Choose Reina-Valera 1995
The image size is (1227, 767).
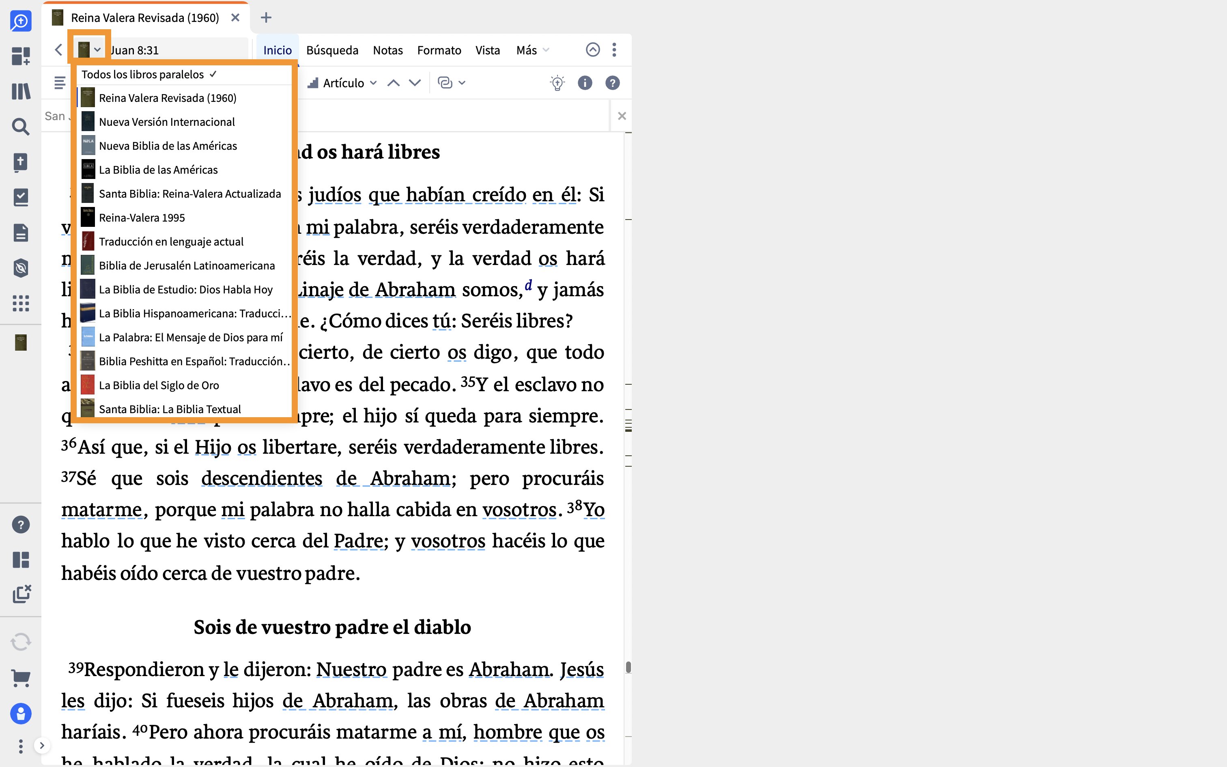point(184,218)
